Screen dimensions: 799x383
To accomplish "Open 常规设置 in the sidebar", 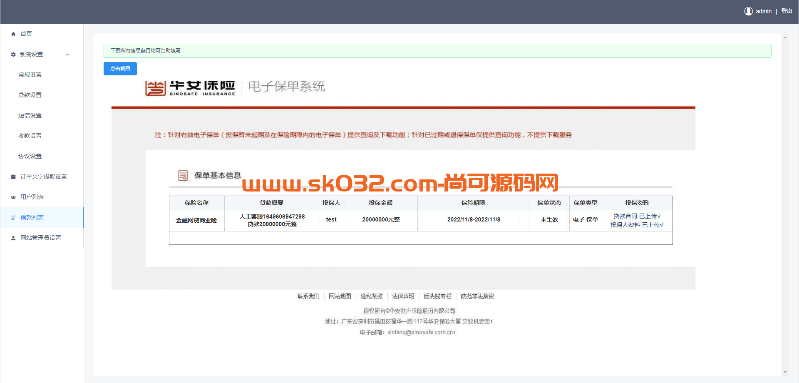I will pyautogui.click(x=30, y=75).
